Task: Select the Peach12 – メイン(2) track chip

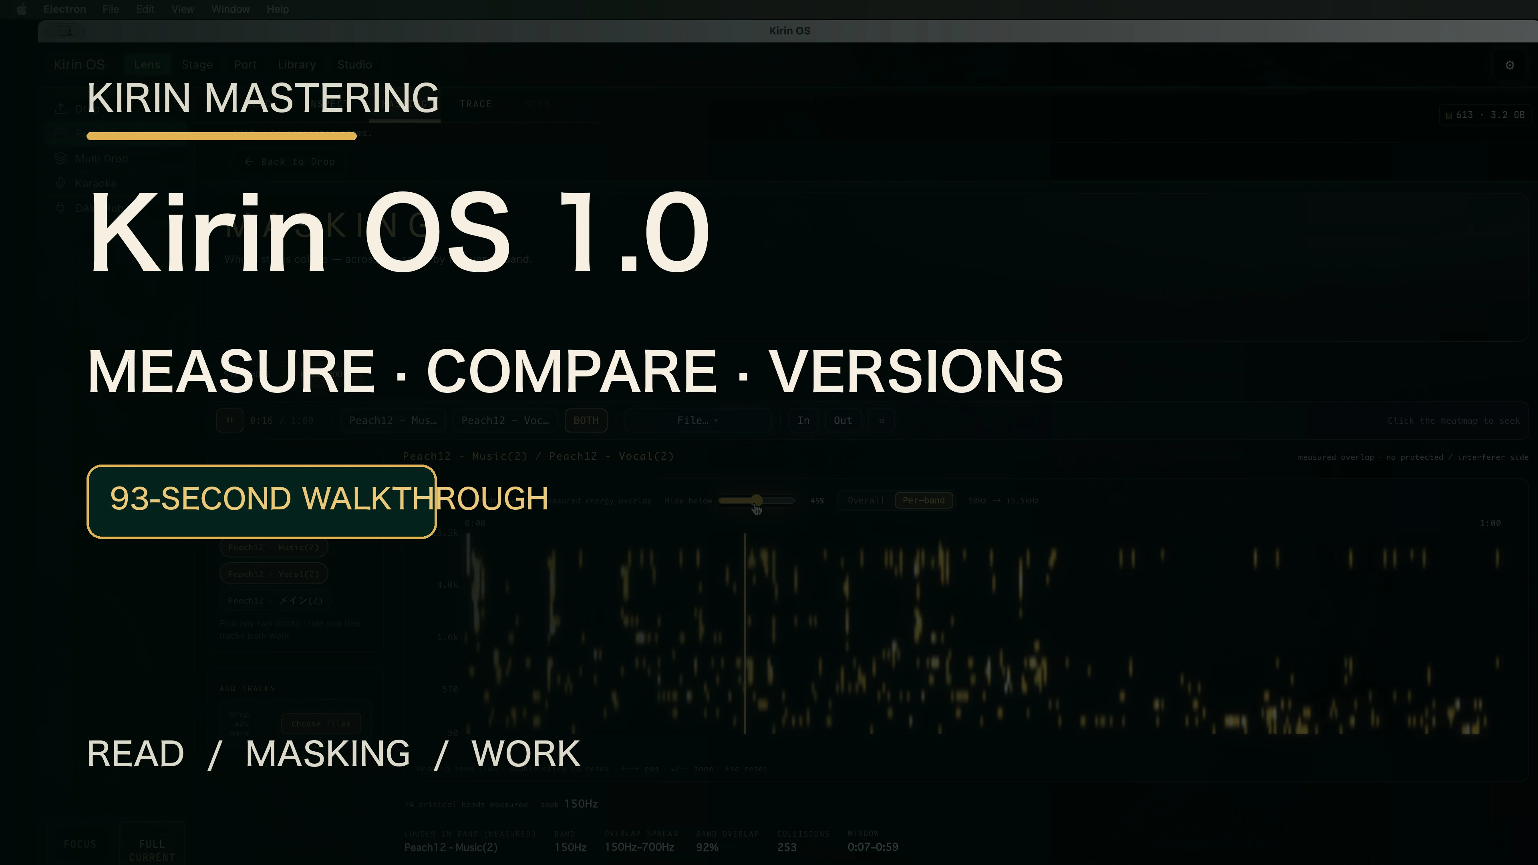Action: (275, 601)
